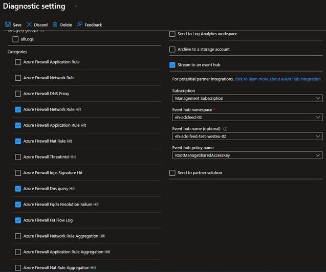Click info icon next to Event hub name
This screenshot has width=326, height=272.
click(x=225, y=129)
